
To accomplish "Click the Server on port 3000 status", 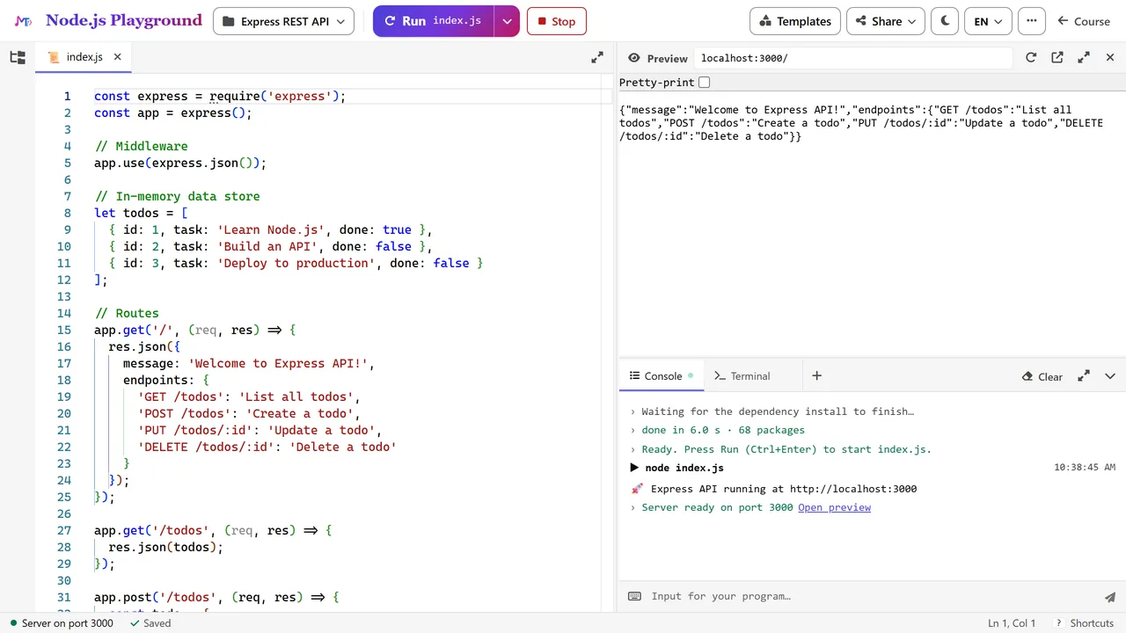I will 62,622.
